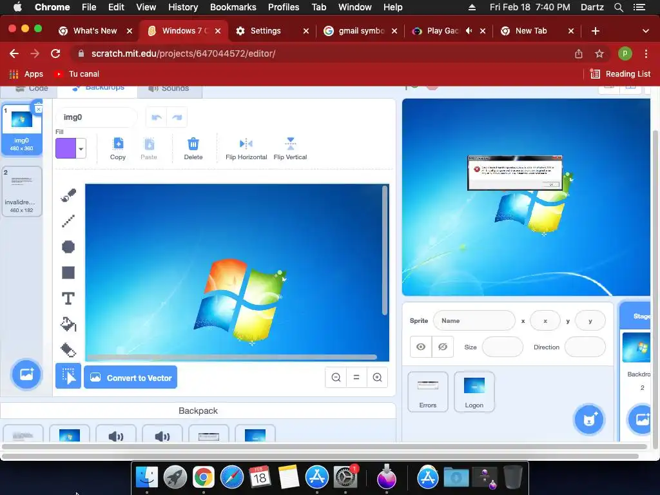Delete the img0 backdrop with X
Image resolution: width=660 pixels, height=495 pixels.
pyautogui.click(x=38, y=109)
